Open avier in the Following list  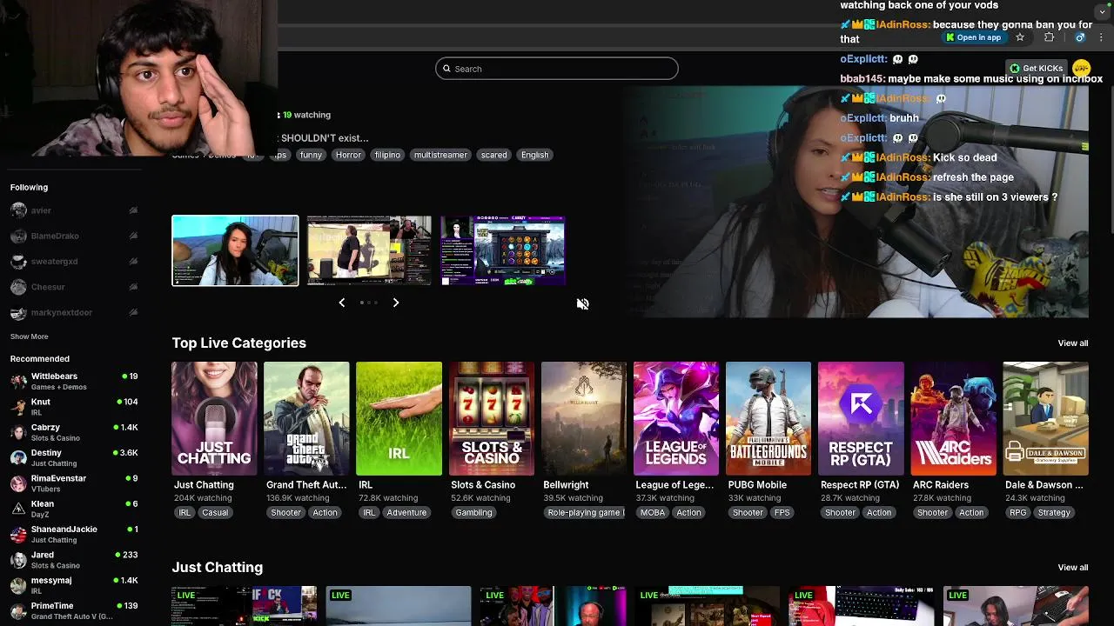click(73, 210)
